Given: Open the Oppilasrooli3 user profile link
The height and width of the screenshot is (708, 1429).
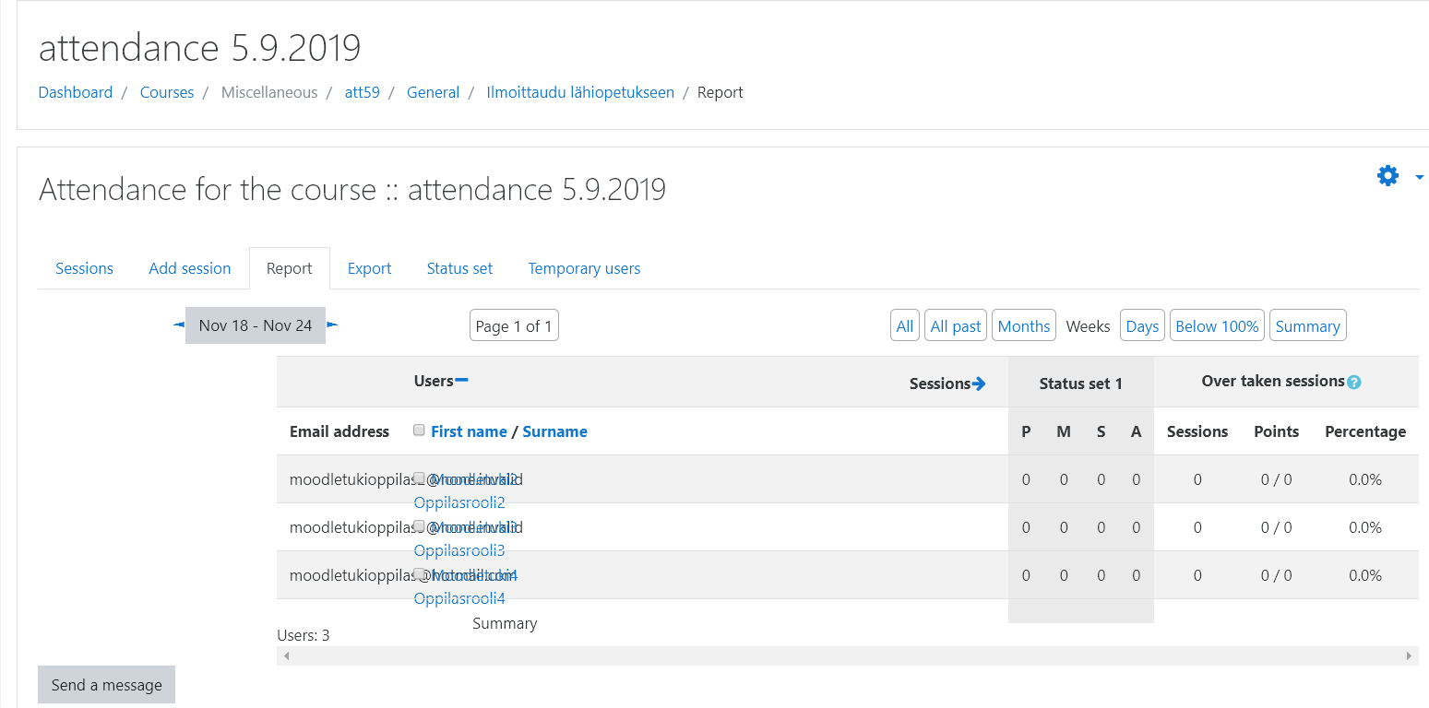Looking at the screenshot, I should [x=458, y=549].
